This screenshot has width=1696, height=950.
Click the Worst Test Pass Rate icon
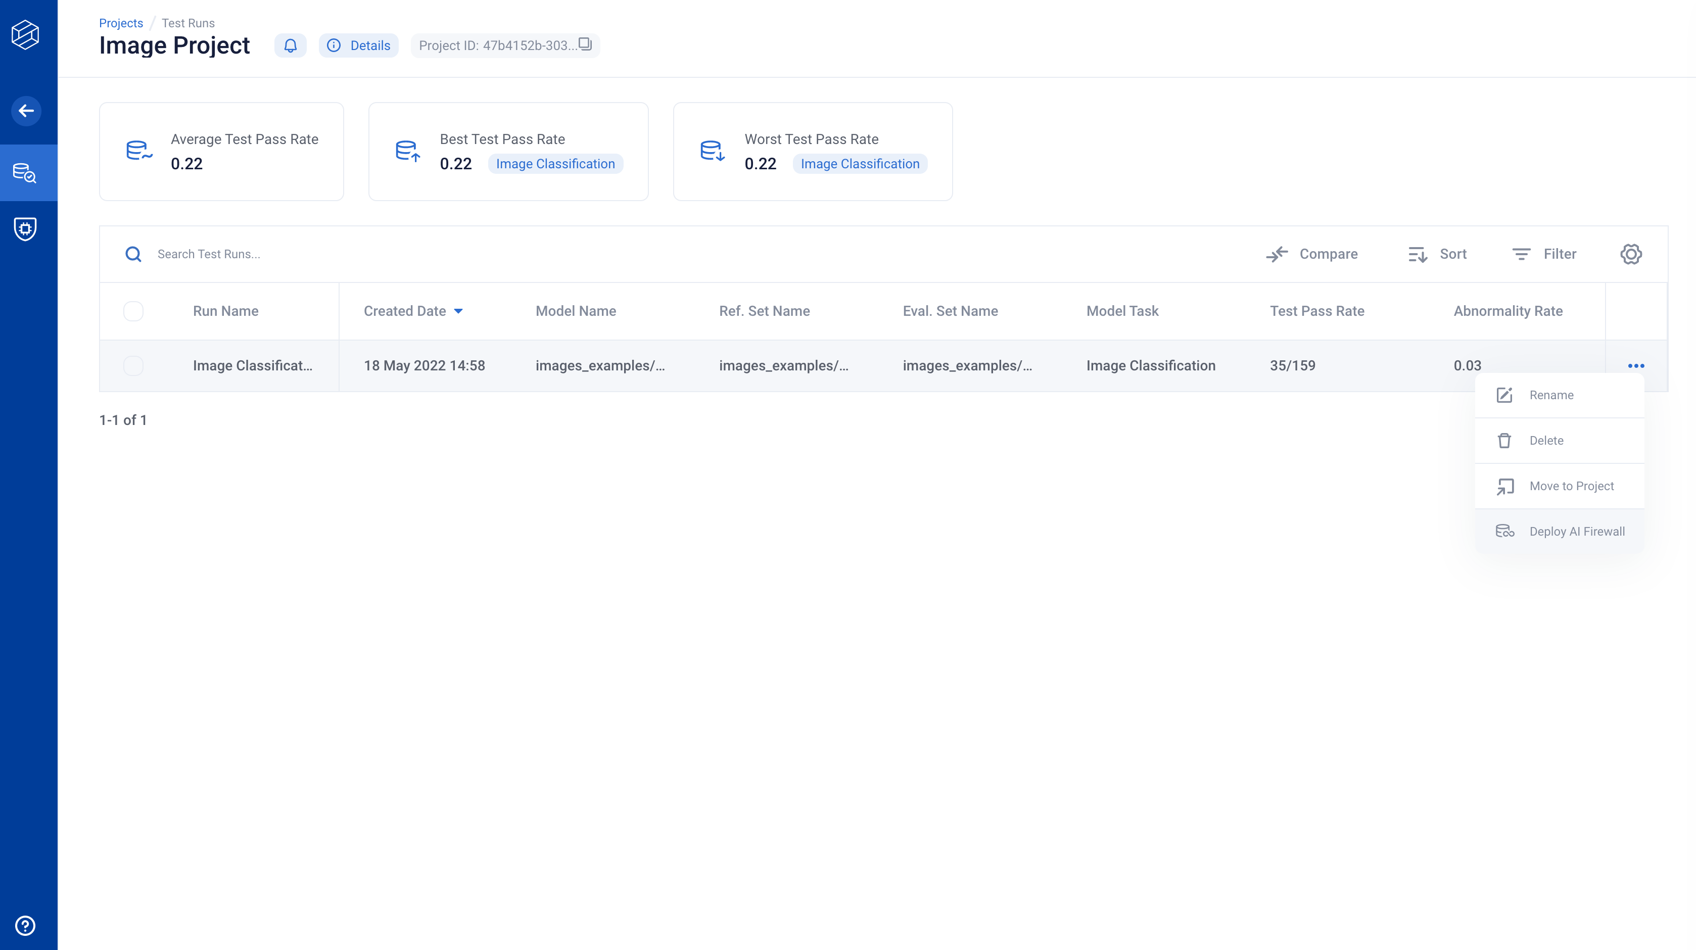tap(713, 151)
